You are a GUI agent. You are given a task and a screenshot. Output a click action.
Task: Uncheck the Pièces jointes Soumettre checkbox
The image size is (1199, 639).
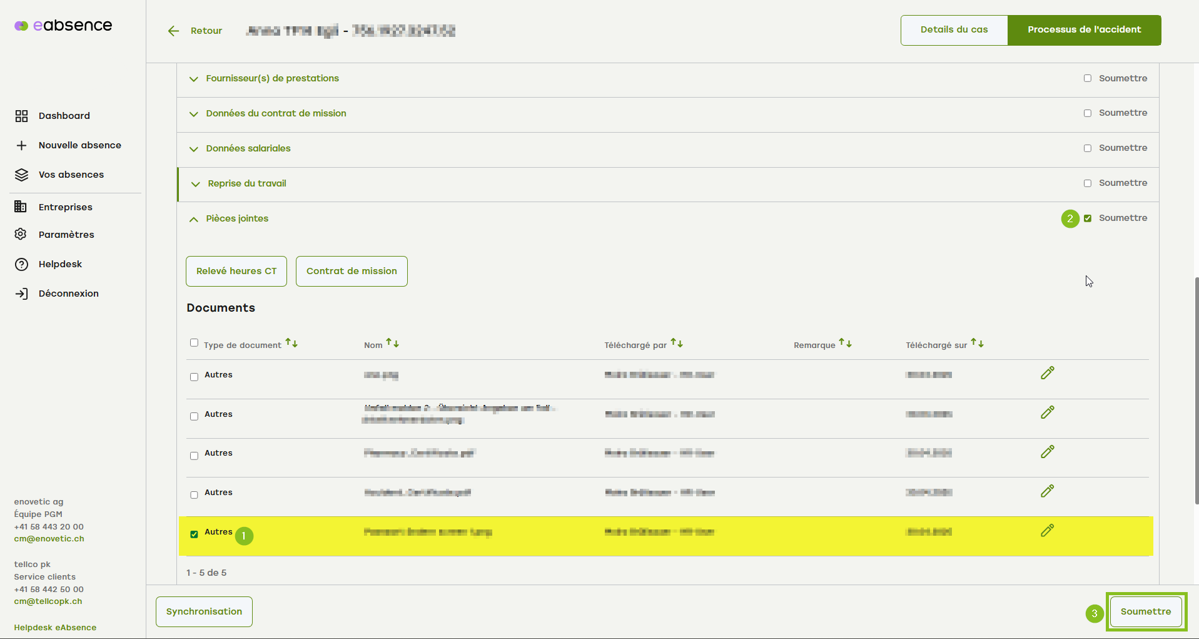1088,218
